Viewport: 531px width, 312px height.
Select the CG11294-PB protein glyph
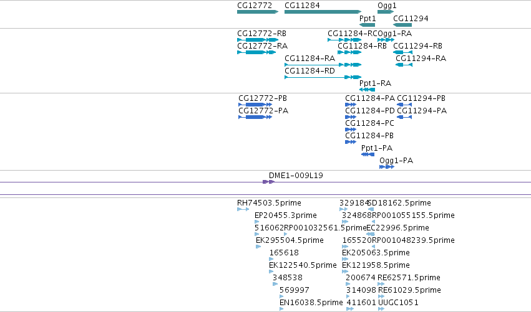point(404,105)
